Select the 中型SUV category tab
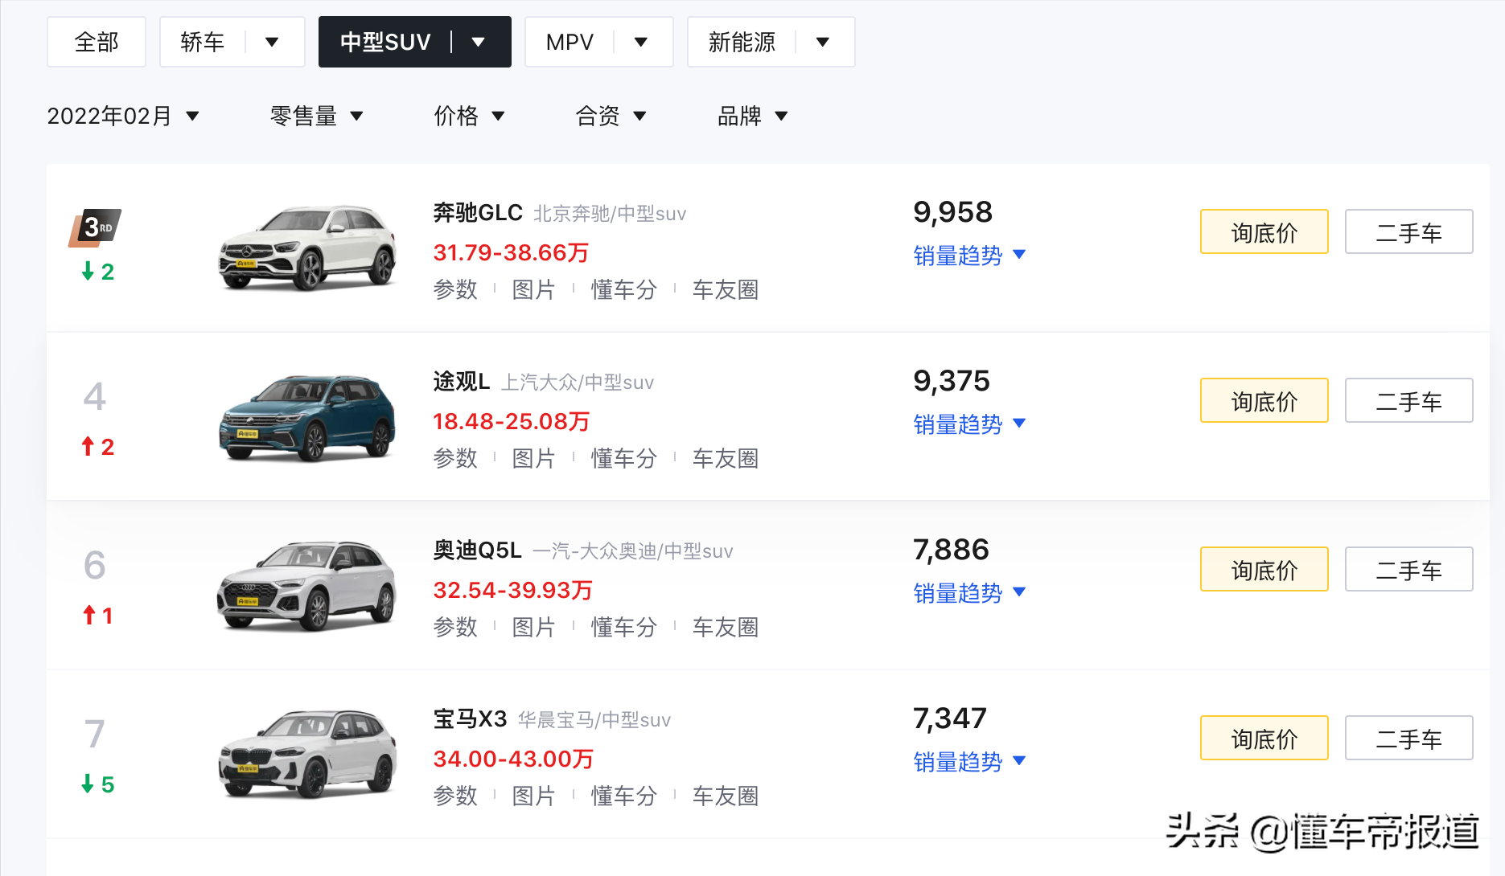 [385, 42]
